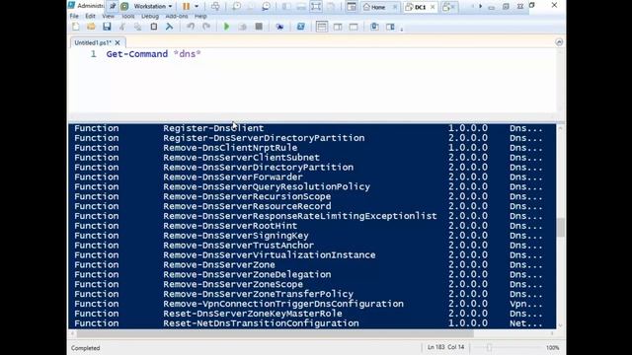The height and width of the screenshot is (355, 632).
Task: Click the VMware next-tab arrow
Action: pos(480,6)
